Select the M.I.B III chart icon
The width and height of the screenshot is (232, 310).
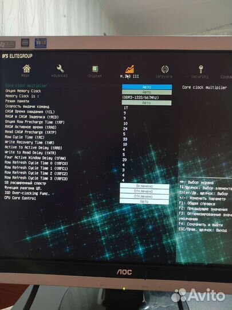point(129,69)
